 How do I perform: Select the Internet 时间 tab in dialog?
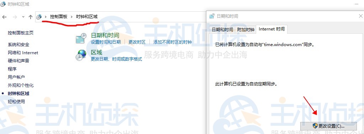pos(271,29)
